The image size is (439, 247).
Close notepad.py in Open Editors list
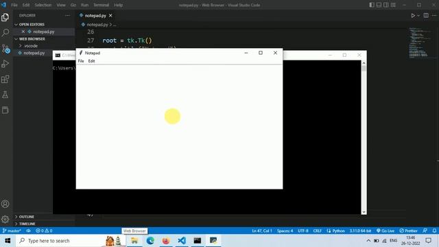tap(23, 32)
